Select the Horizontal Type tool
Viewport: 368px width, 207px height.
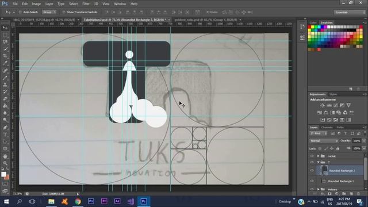tap(5, 135)
